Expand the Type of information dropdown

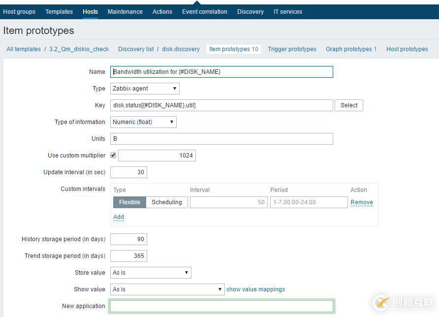pos(143,122)
